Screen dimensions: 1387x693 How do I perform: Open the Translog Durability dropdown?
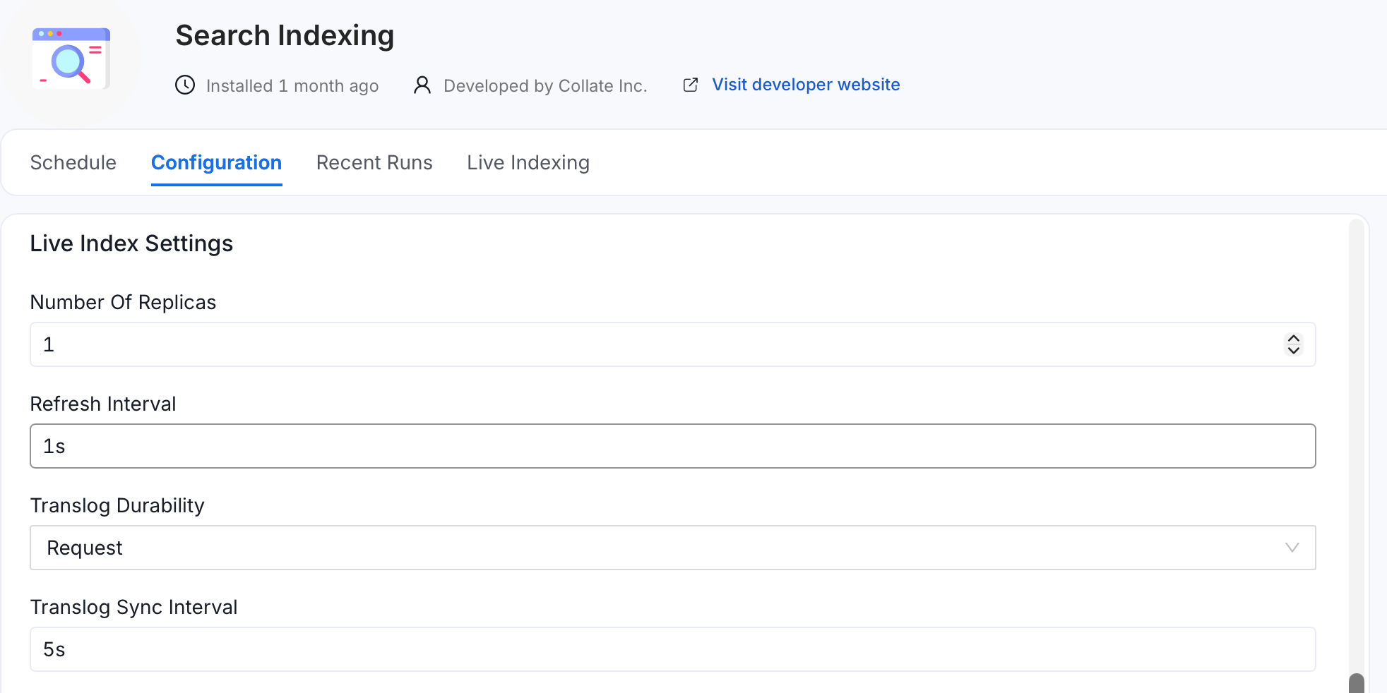pos(672,548)
